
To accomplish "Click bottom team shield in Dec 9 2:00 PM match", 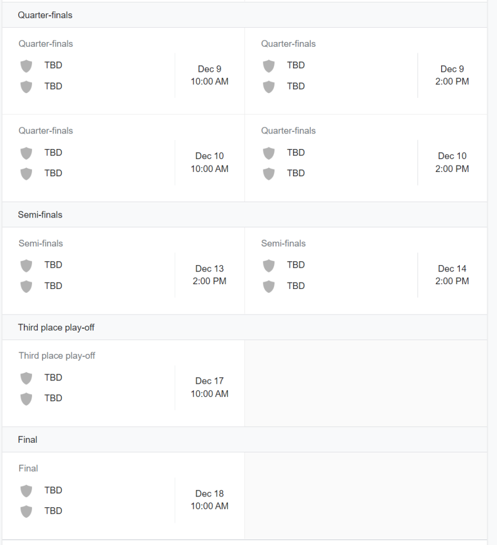I will (269, 87).
